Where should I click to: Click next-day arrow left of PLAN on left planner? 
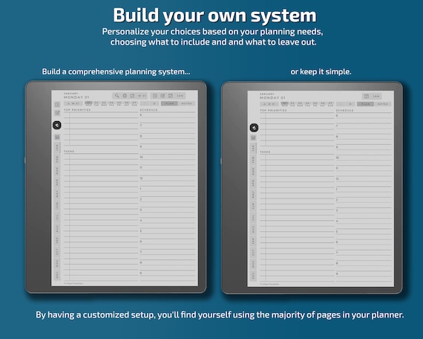coord(154,103)
